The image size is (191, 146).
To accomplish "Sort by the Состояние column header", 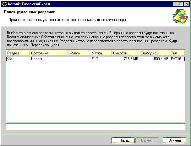I will tap(48, 53).
